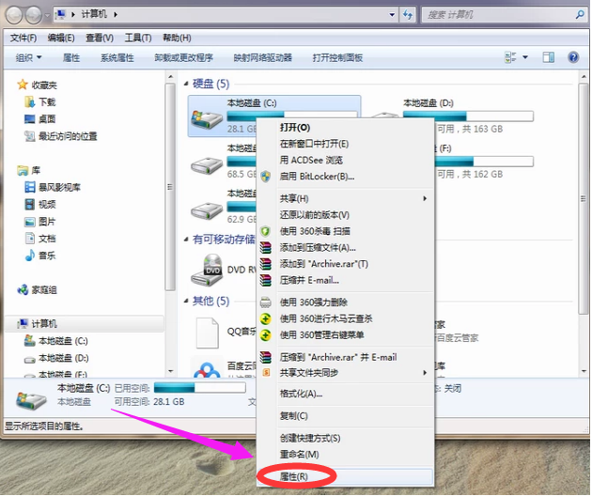Open the 工具(T) menu
Image resolution: width=592 pixels, height=496 pixels.
138,38
